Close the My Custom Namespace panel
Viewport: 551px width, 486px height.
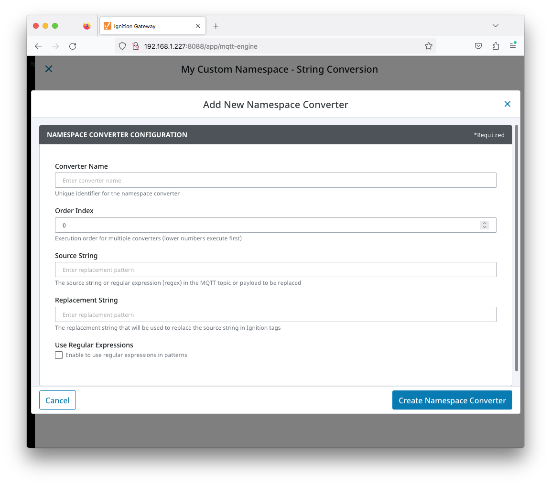[x=49, y=69]
